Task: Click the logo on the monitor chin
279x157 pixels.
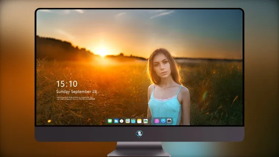Action: [139, 134]
